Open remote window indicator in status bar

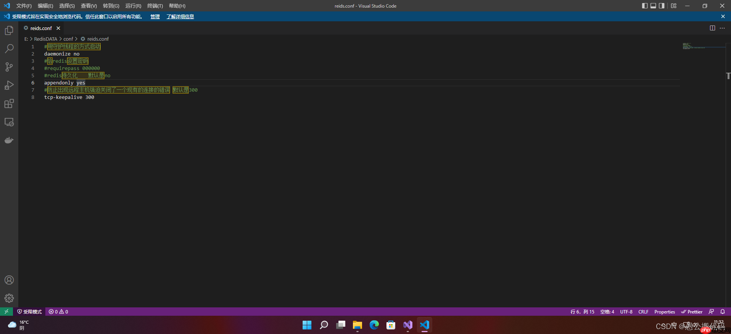tap(6, 312)
